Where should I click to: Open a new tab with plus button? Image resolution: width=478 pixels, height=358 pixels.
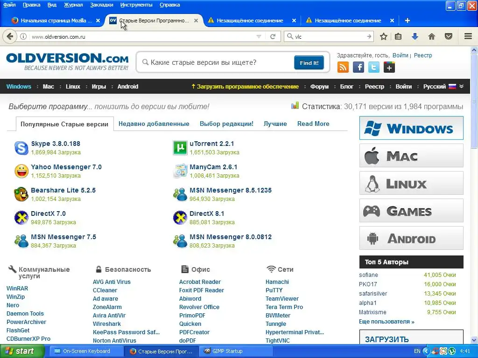pos(407,21)
